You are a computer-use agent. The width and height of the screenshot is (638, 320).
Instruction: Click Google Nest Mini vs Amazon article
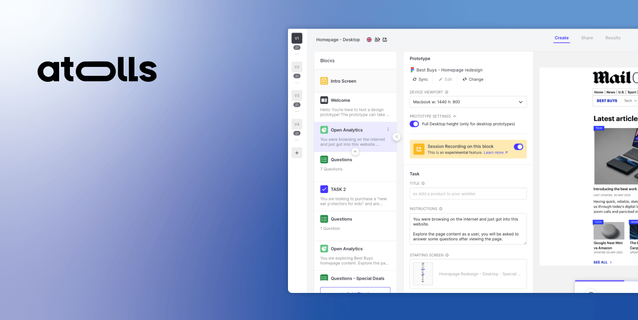coord(608,245)
